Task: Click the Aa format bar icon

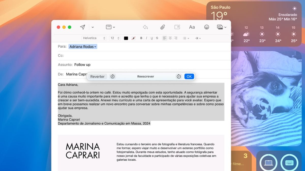Action: [x=192, y=27]
